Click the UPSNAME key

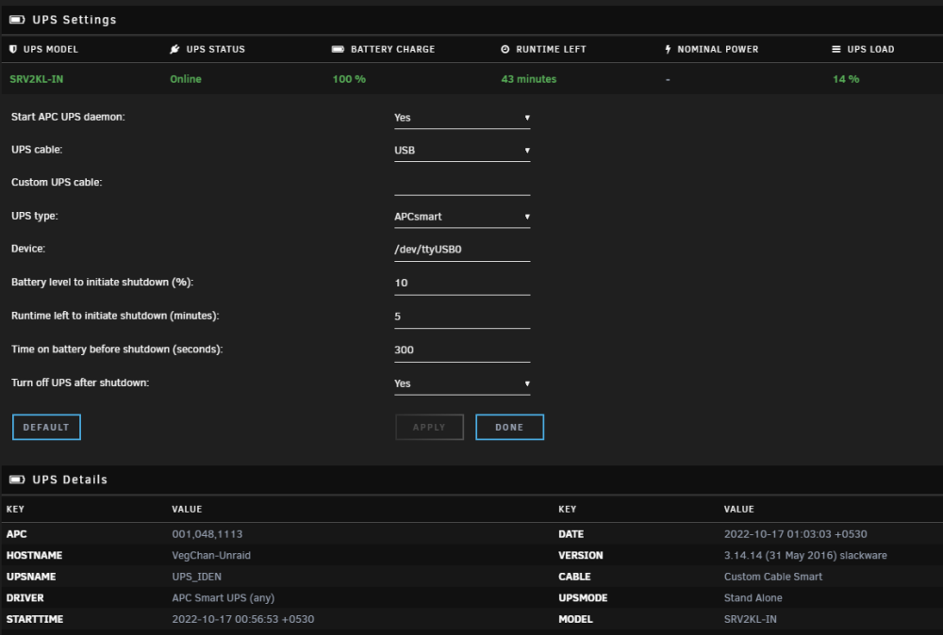[31, 577]
